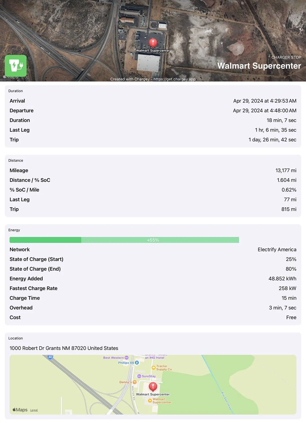Click the Arrival time row
Screen dimensions: 306x423
pyautogui.click(x=153, y=101)
